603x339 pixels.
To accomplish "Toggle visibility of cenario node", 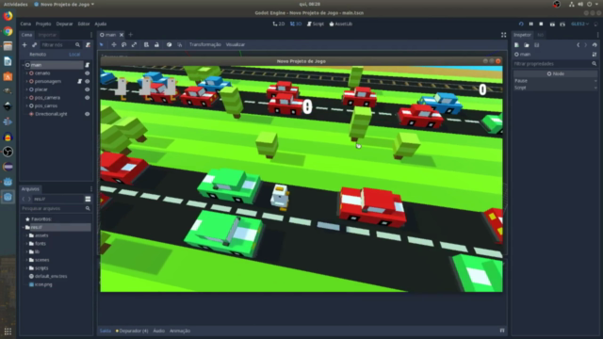I will pos(88,73).
